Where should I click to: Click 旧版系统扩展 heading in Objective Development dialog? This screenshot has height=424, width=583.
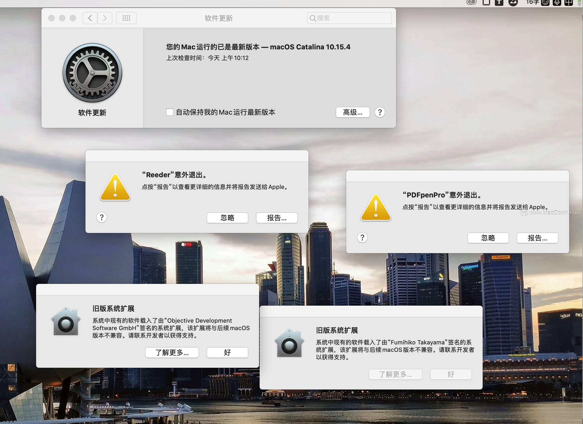(x=113, y=309)
